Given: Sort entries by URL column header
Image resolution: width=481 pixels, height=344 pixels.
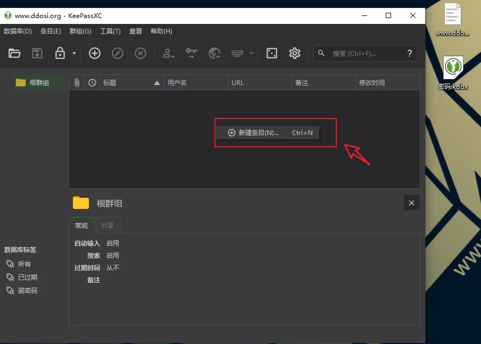Looking at the screenshot, I should (260, 83).
